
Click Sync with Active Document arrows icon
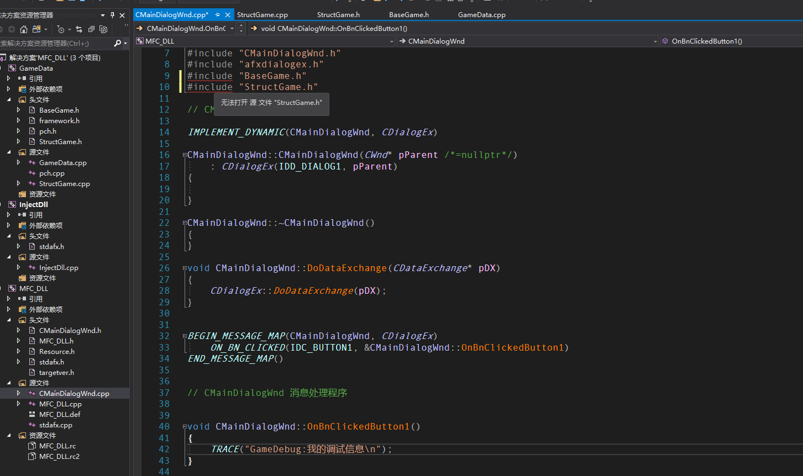point(79,29)
